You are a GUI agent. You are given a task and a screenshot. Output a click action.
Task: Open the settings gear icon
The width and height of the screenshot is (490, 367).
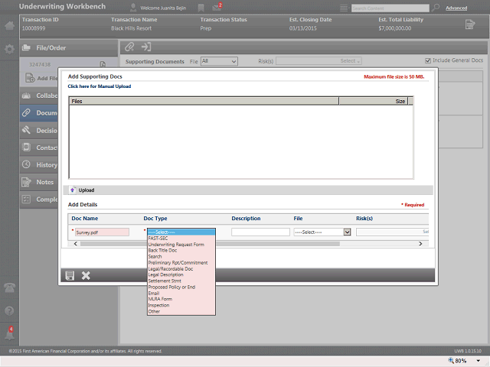[x=9, y=49]
